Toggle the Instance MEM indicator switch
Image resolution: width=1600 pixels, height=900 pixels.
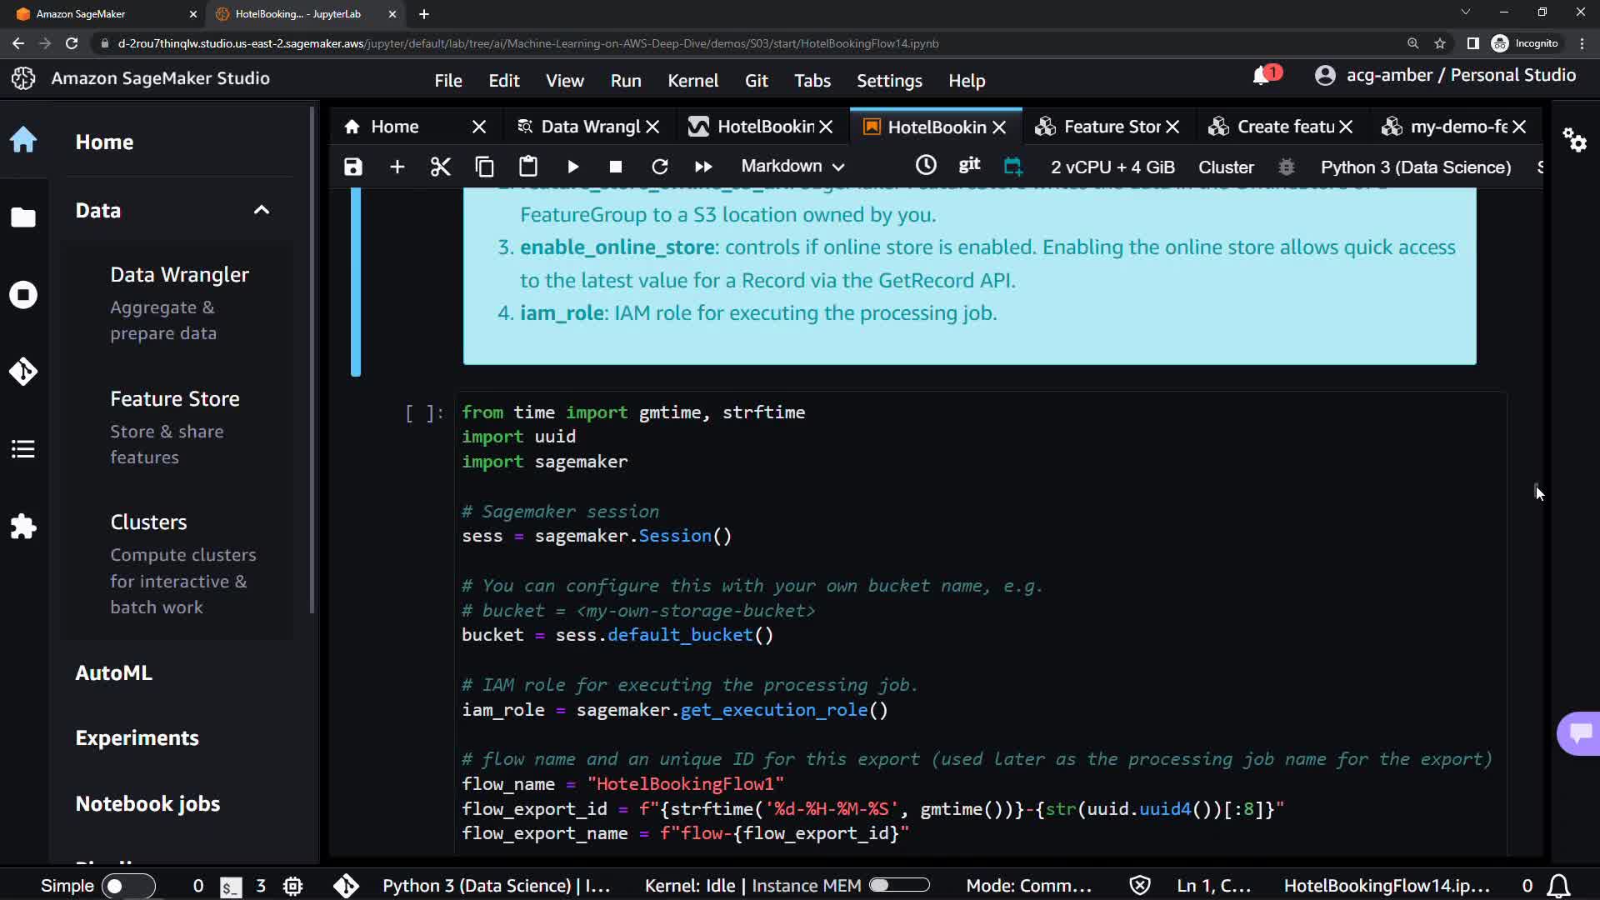pos(898,885)
